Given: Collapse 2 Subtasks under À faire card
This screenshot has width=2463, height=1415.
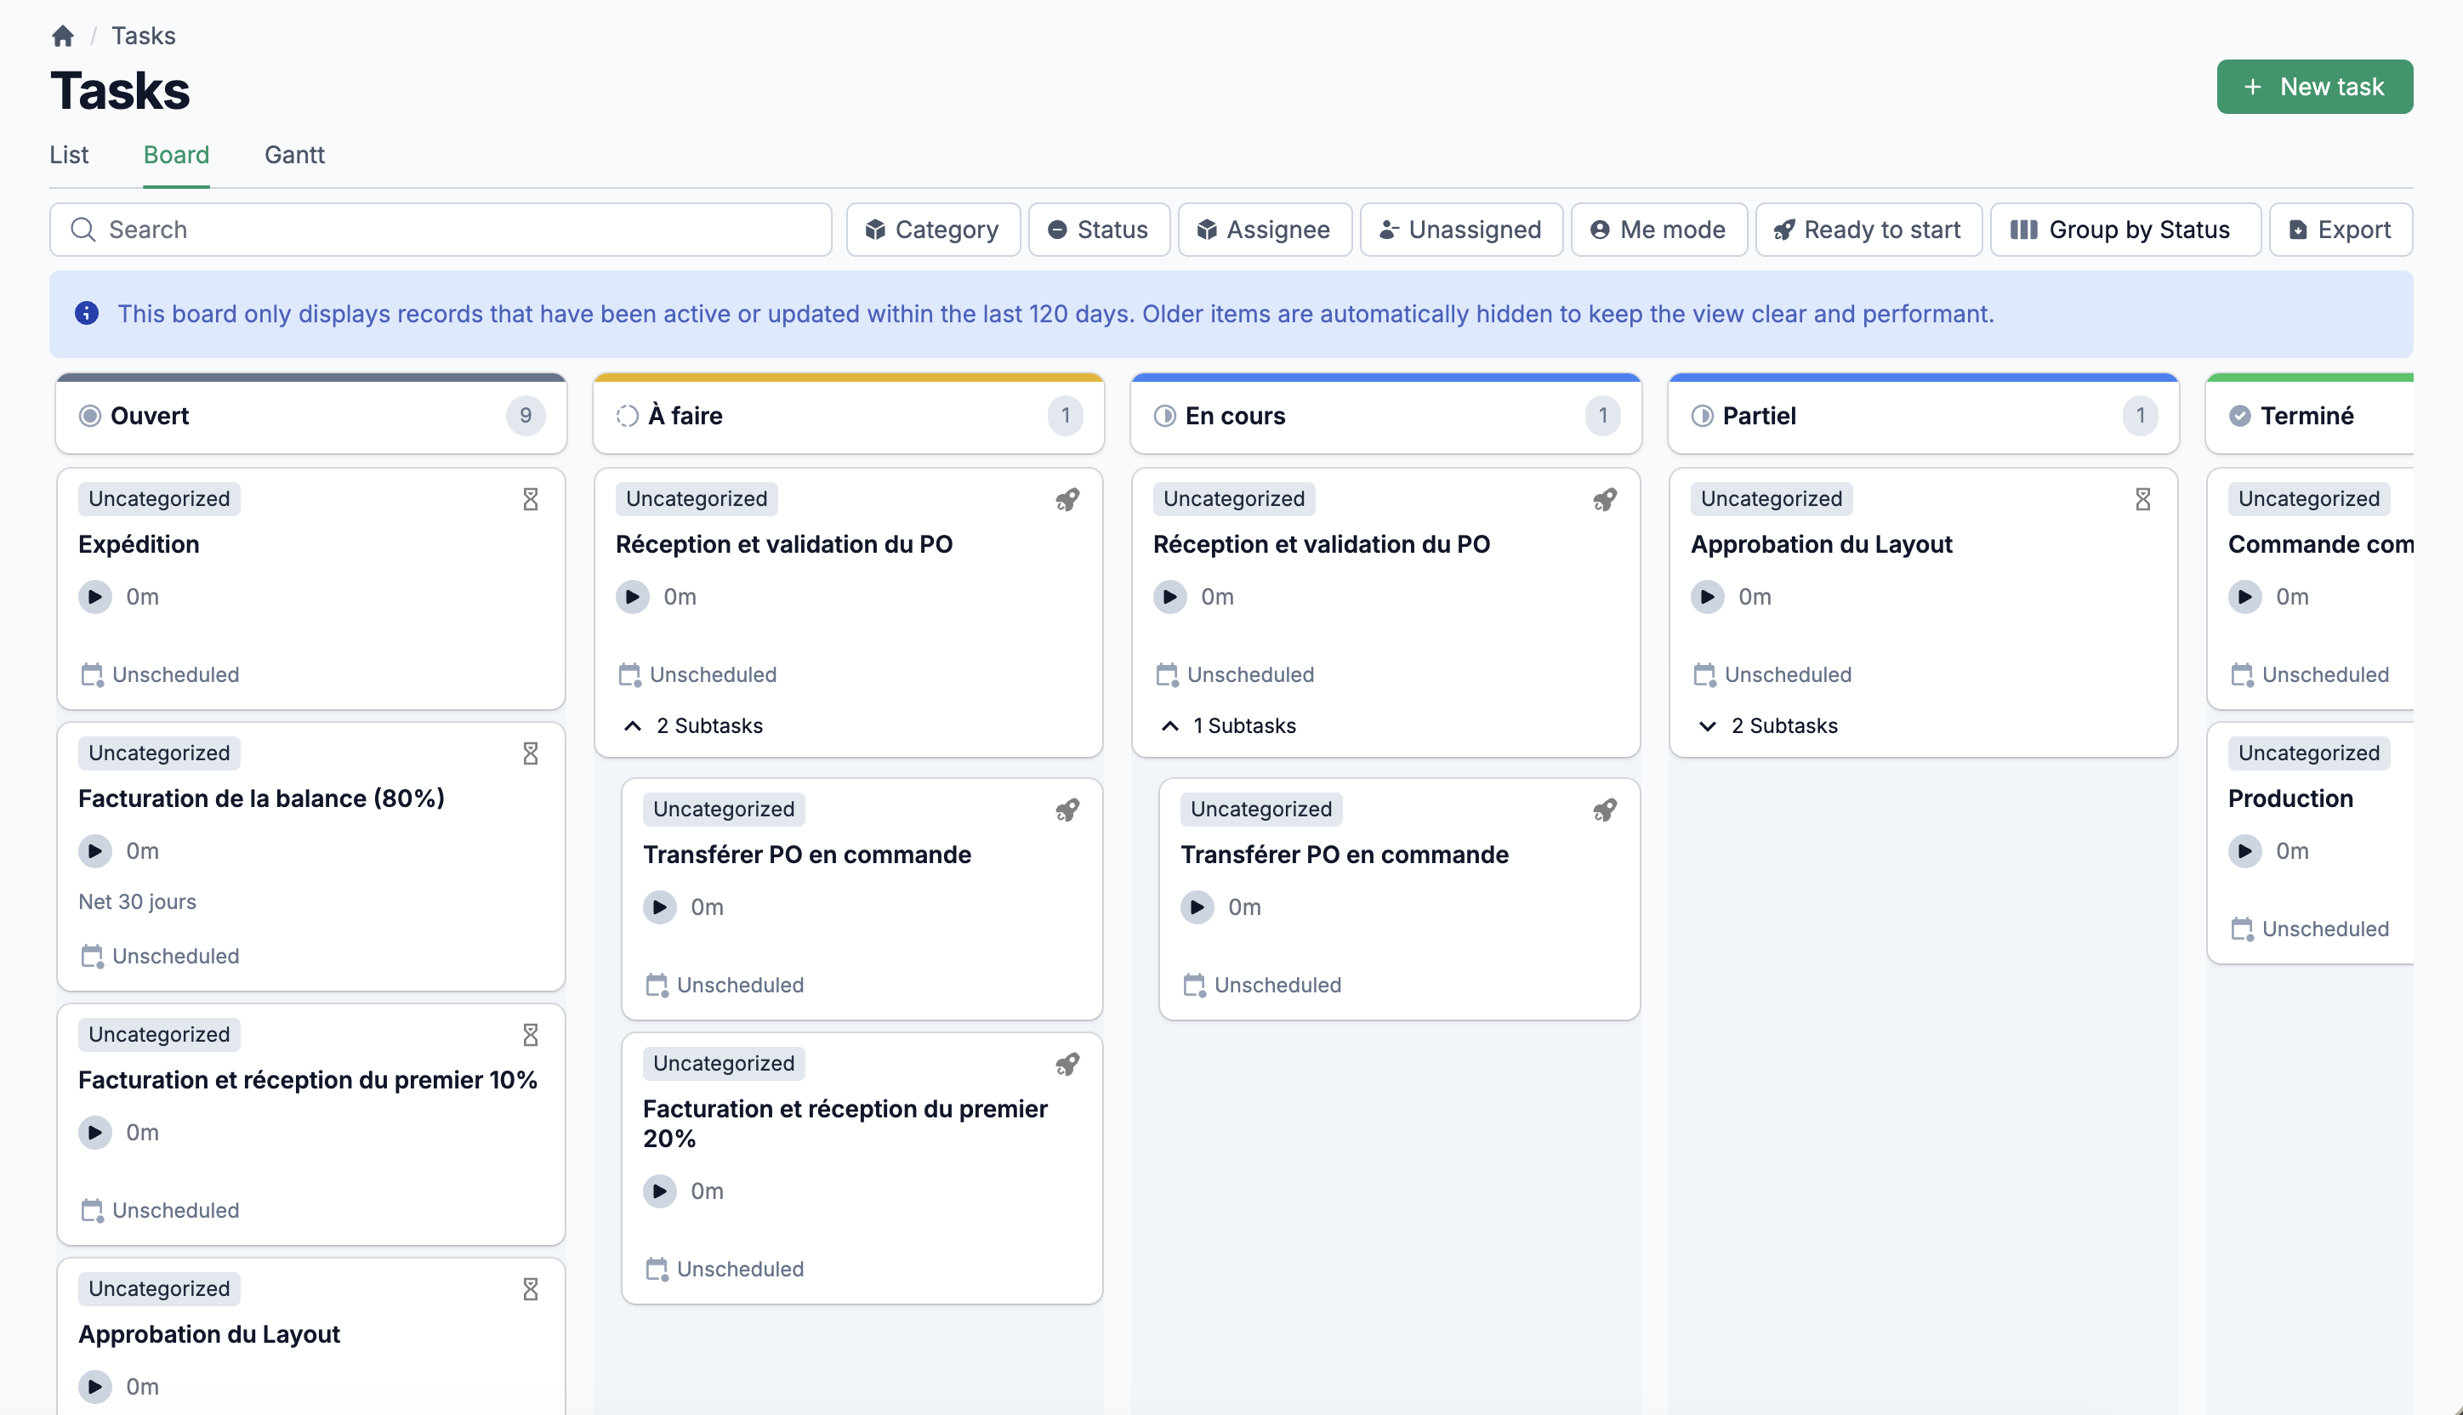Looking at the screenshot, I should [692, 726].
